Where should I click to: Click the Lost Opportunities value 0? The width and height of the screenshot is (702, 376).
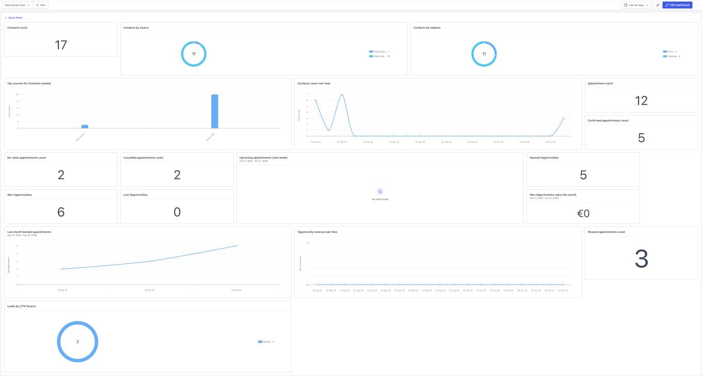point(177,212)
